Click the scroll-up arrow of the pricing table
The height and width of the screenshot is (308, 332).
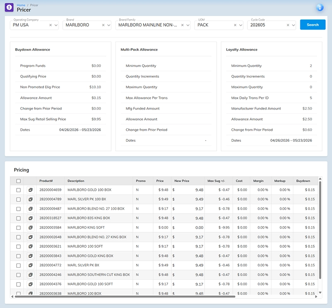pyautogui.click(x=320, y=179)
